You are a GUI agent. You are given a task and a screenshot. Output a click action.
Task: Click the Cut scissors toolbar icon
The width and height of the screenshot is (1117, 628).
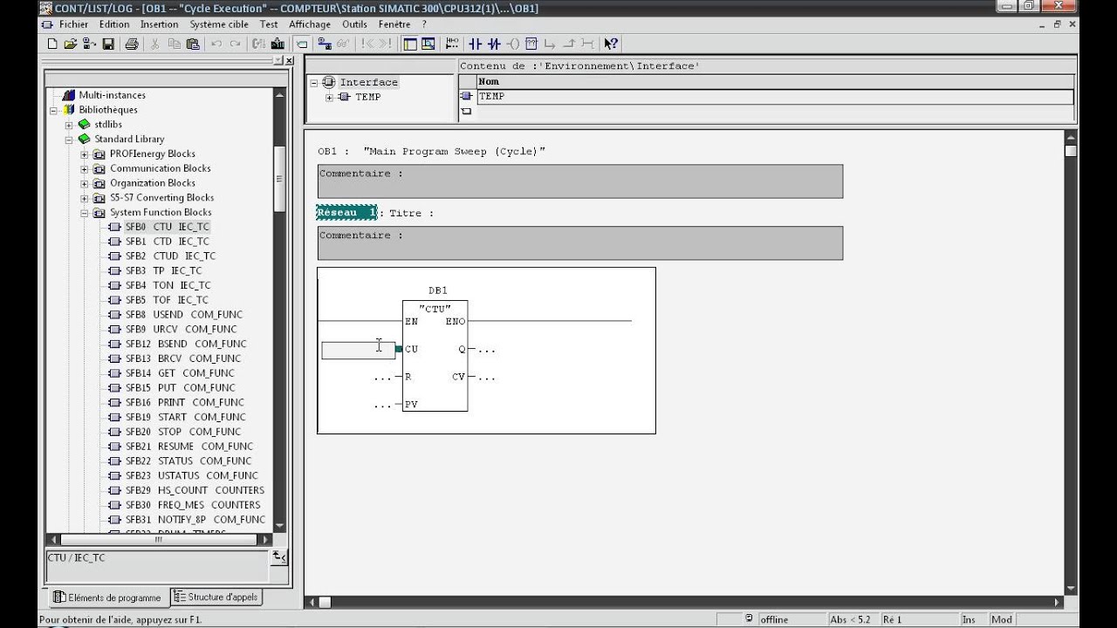tap(154, 44)
